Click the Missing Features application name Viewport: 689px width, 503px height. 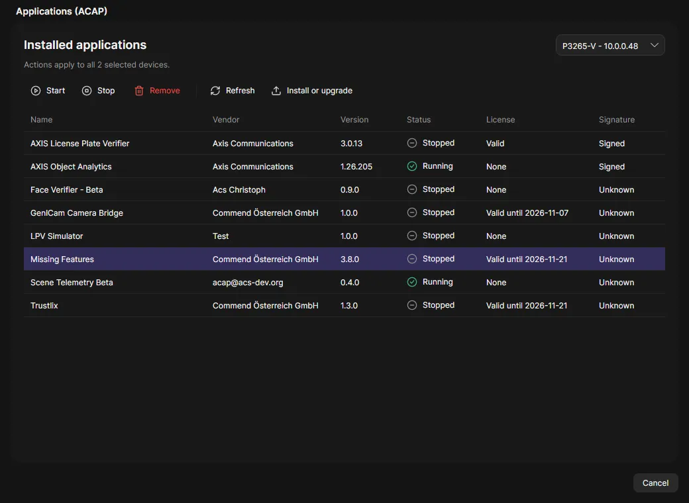[x=62, y=259]
